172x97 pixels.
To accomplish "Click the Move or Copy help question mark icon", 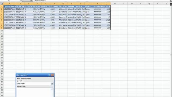I will [49, 75].
